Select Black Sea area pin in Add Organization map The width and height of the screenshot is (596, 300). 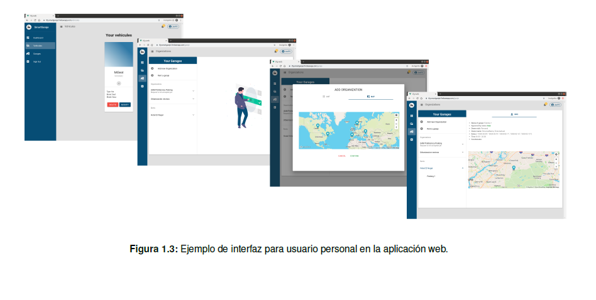(365, 131)
